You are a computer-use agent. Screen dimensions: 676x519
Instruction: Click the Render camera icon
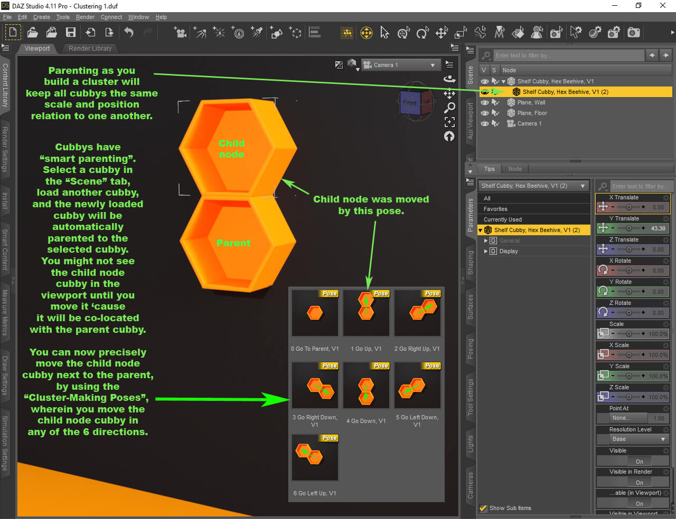tap(634, 33)
